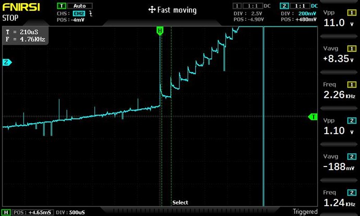The height and width of the screenshot is (216, 360).
Task: Select the Vavg +8.35 V measurement
Action: (339, 55)
